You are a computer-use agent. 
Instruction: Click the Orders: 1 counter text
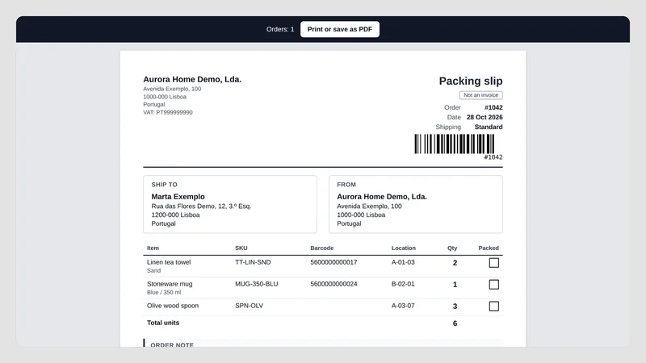[280, 29]
